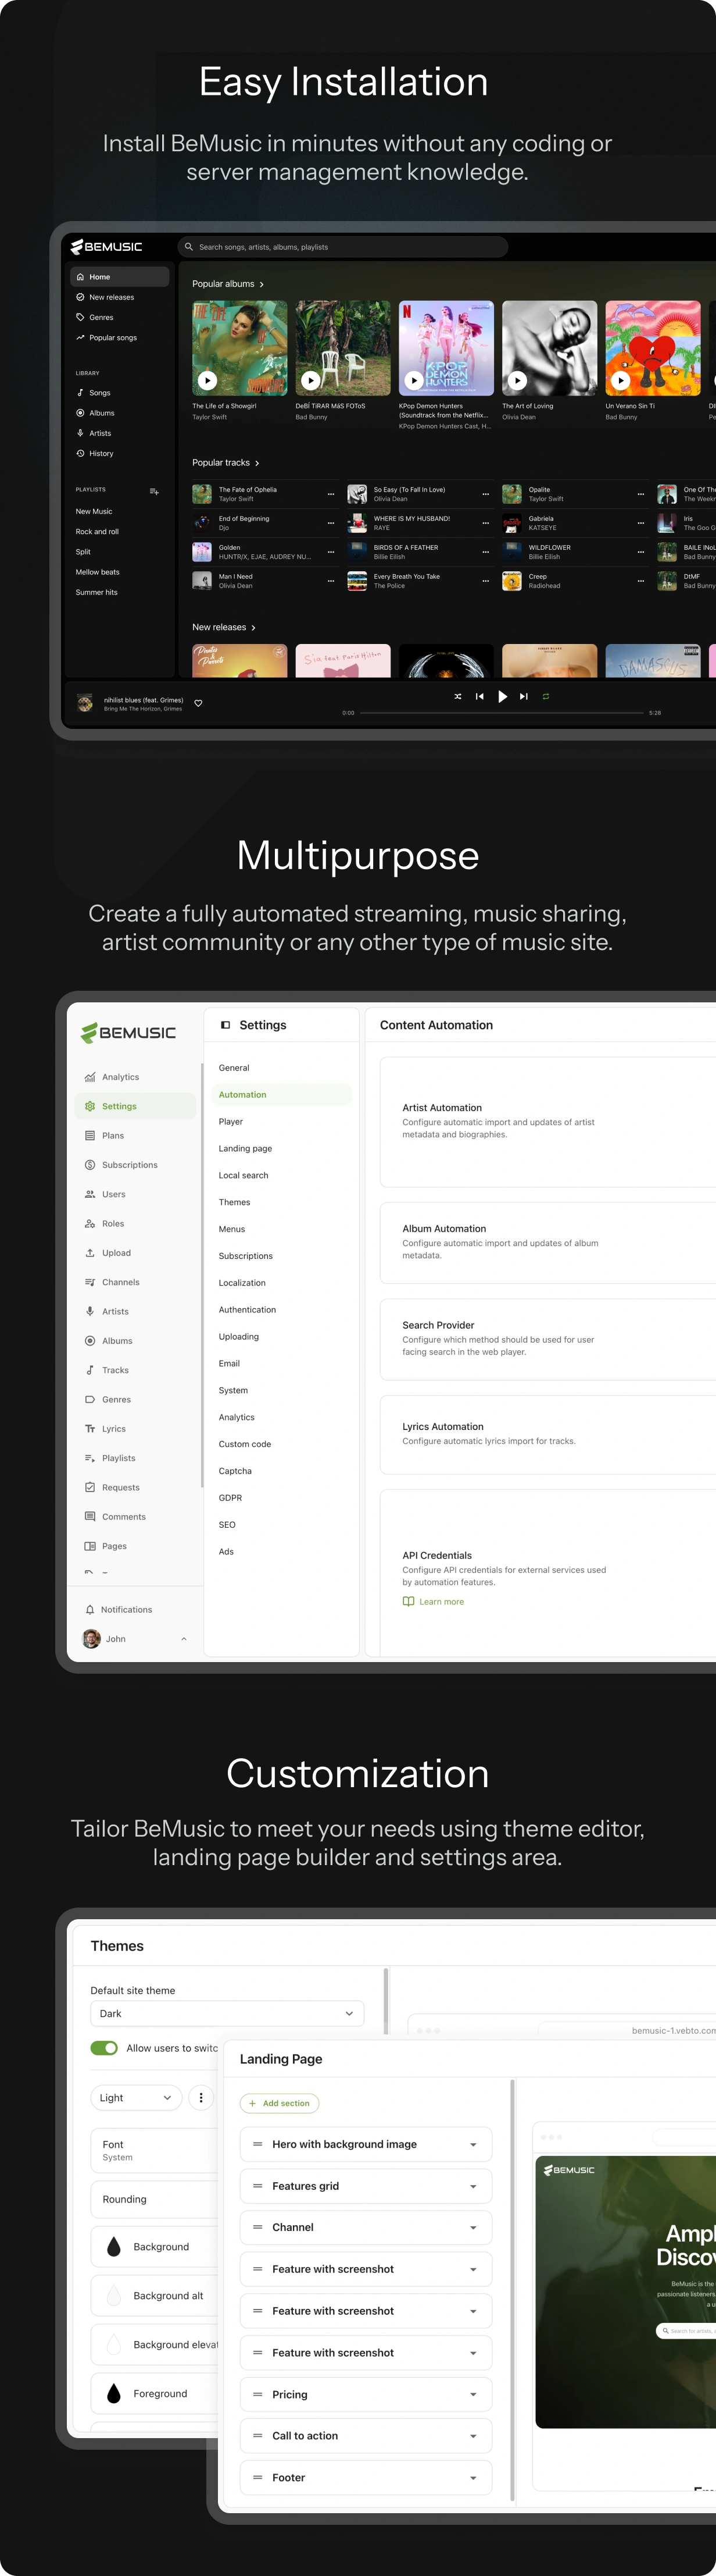Open the Artist Automation card
716x2576 pixels.
tap(547, 1122)
